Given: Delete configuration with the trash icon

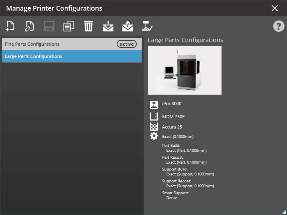Looking at the screenshot, I should tap(88, 27).
